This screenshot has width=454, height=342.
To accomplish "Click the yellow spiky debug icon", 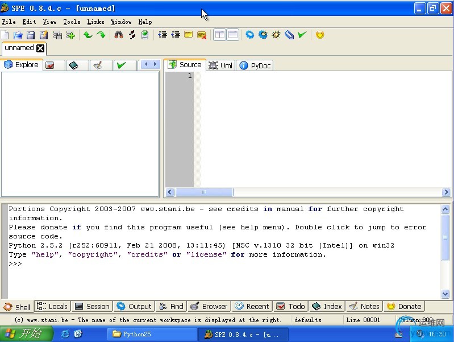I will point(276,35).
